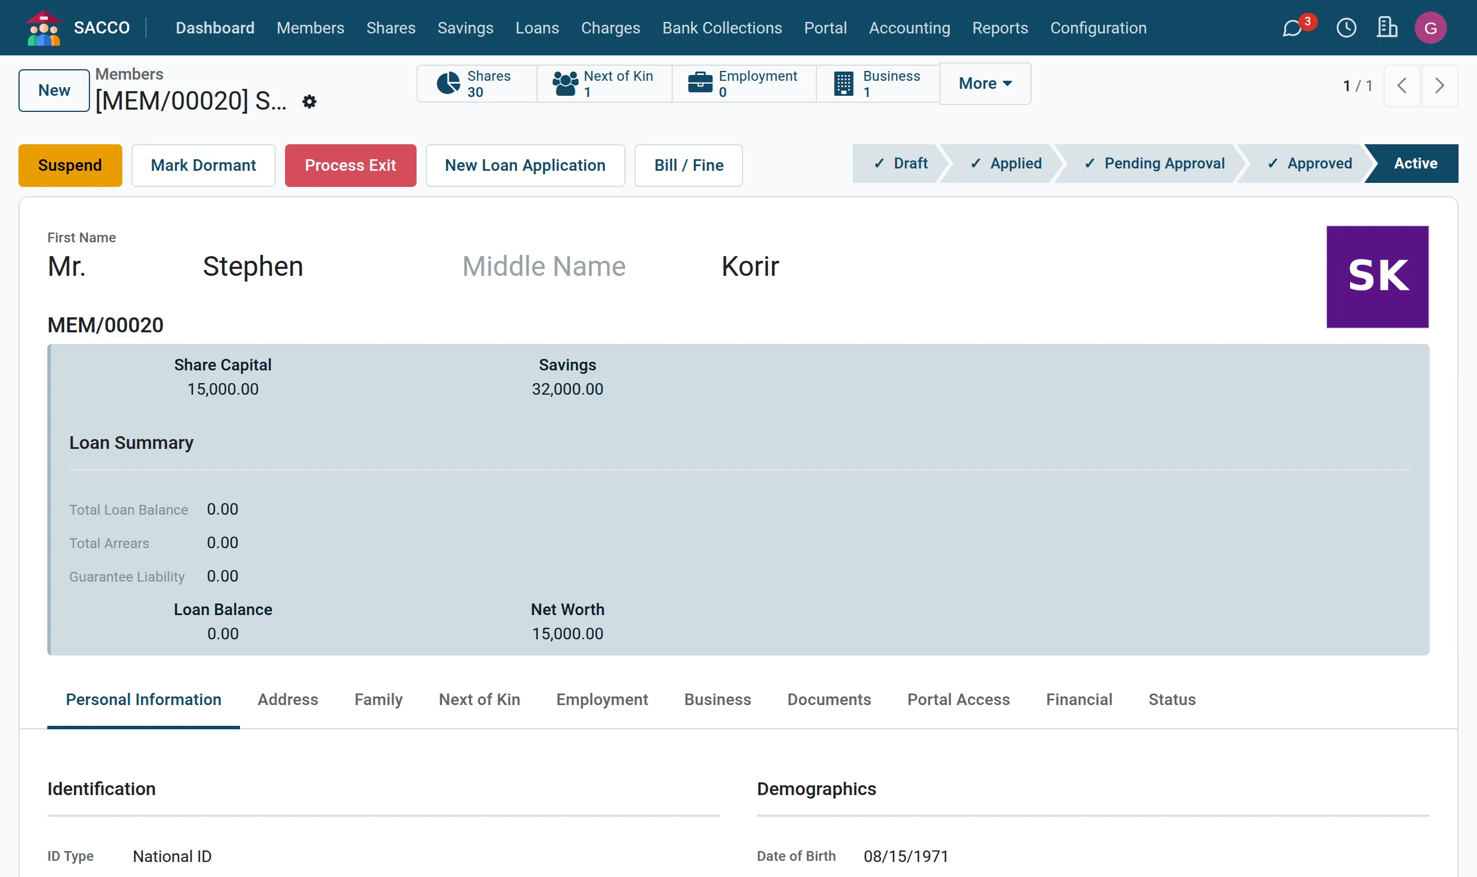1477x877 pixels.
Task: Open the Accounting menu
Action: click(x=909, y=28)
